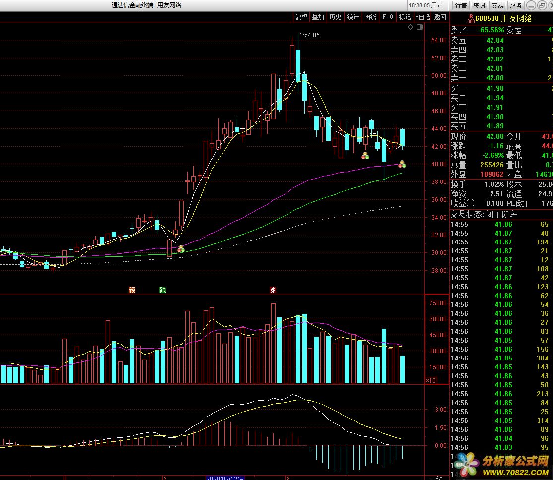The width and height of the screenshot is (553, 480).
Task: Click the 返回 button
Action: coord(440,17)
